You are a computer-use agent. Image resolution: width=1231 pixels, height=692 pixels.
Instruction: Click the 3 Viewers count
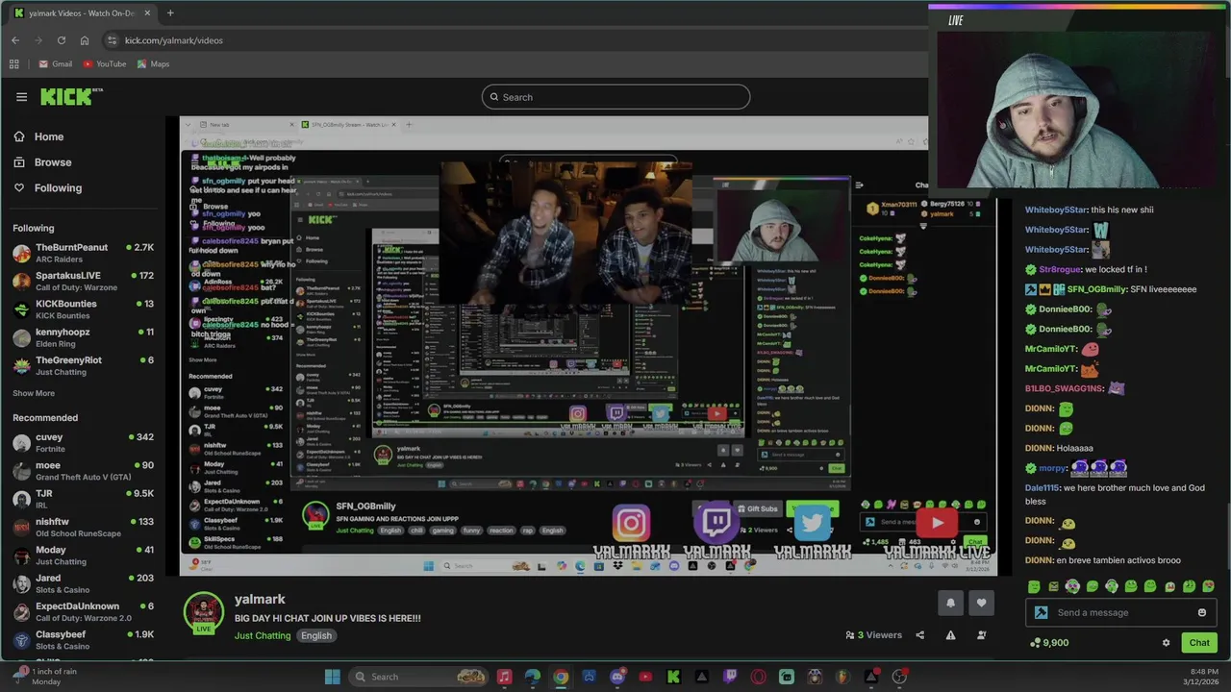(x=873, y=635)
